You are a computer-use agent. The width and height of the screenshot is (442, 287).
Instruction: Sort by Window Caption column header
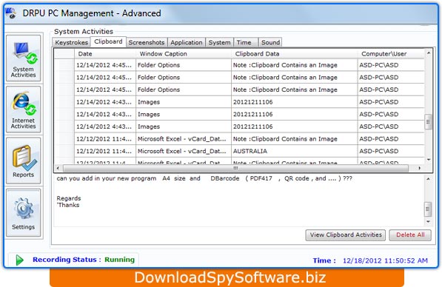pos(184,54)
